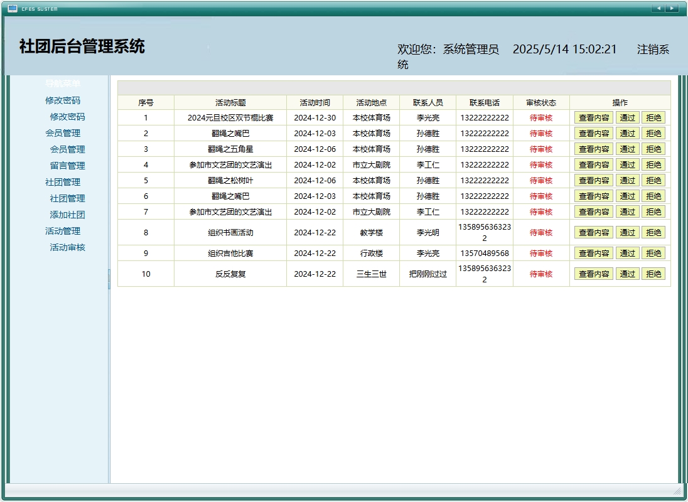The image size is (688, 502).
Task: Approve 翻绳之松树叶 with the 通过 button
Action: click(627, 180)
